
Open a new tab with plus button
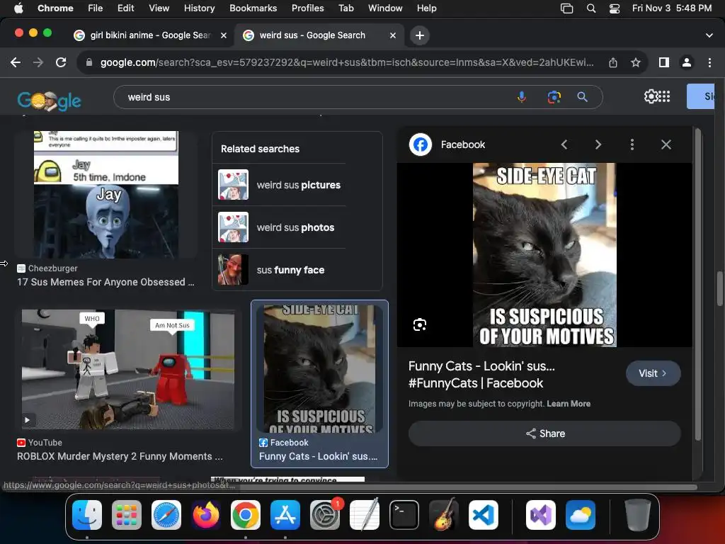(419, 35)
